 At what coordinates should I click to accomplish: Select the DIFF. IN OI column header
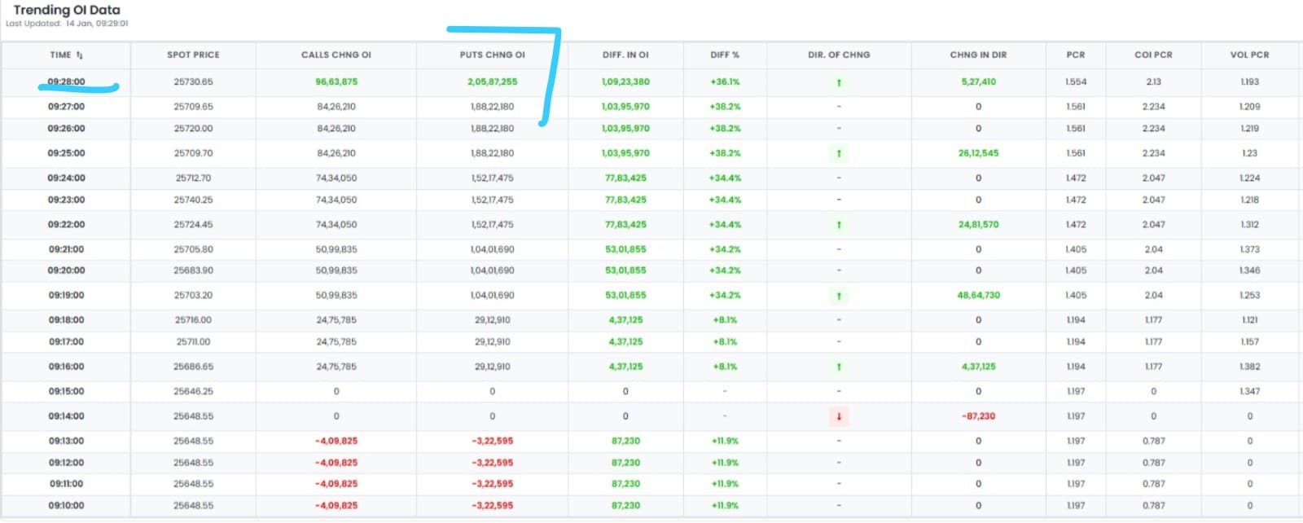point(625,55)
